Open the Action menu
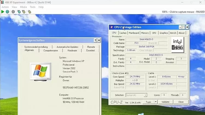This screenshot has width=205, height=115. pyautogui.click(x=5, y=7)
